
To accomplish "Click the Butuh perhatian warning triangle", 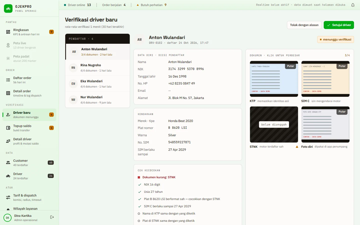I will [137, 5].
